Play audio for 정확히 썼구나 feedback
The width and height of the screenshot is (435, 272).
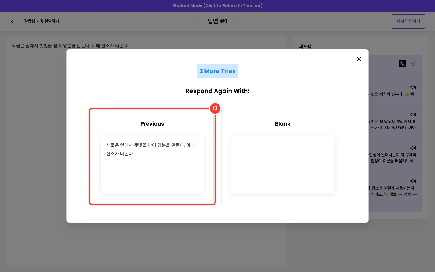[x=413, y=87]
